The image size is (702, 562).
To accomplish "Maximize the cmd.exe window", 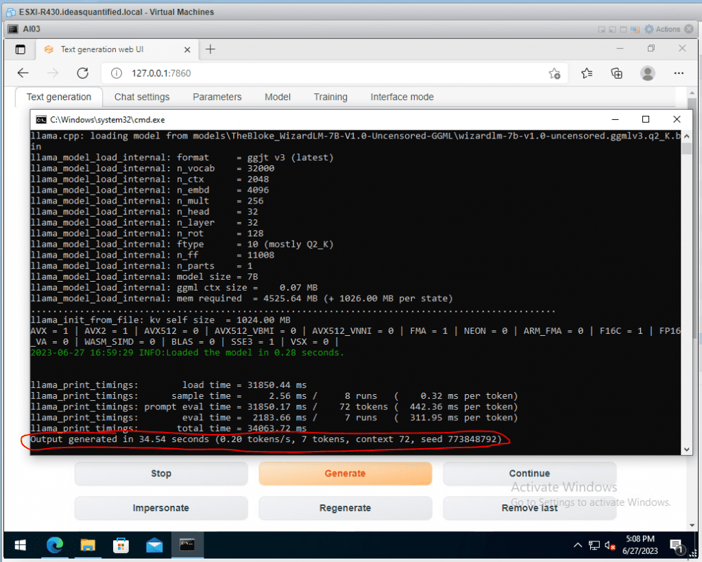I will pyautogui.click(x=645, y=119).
